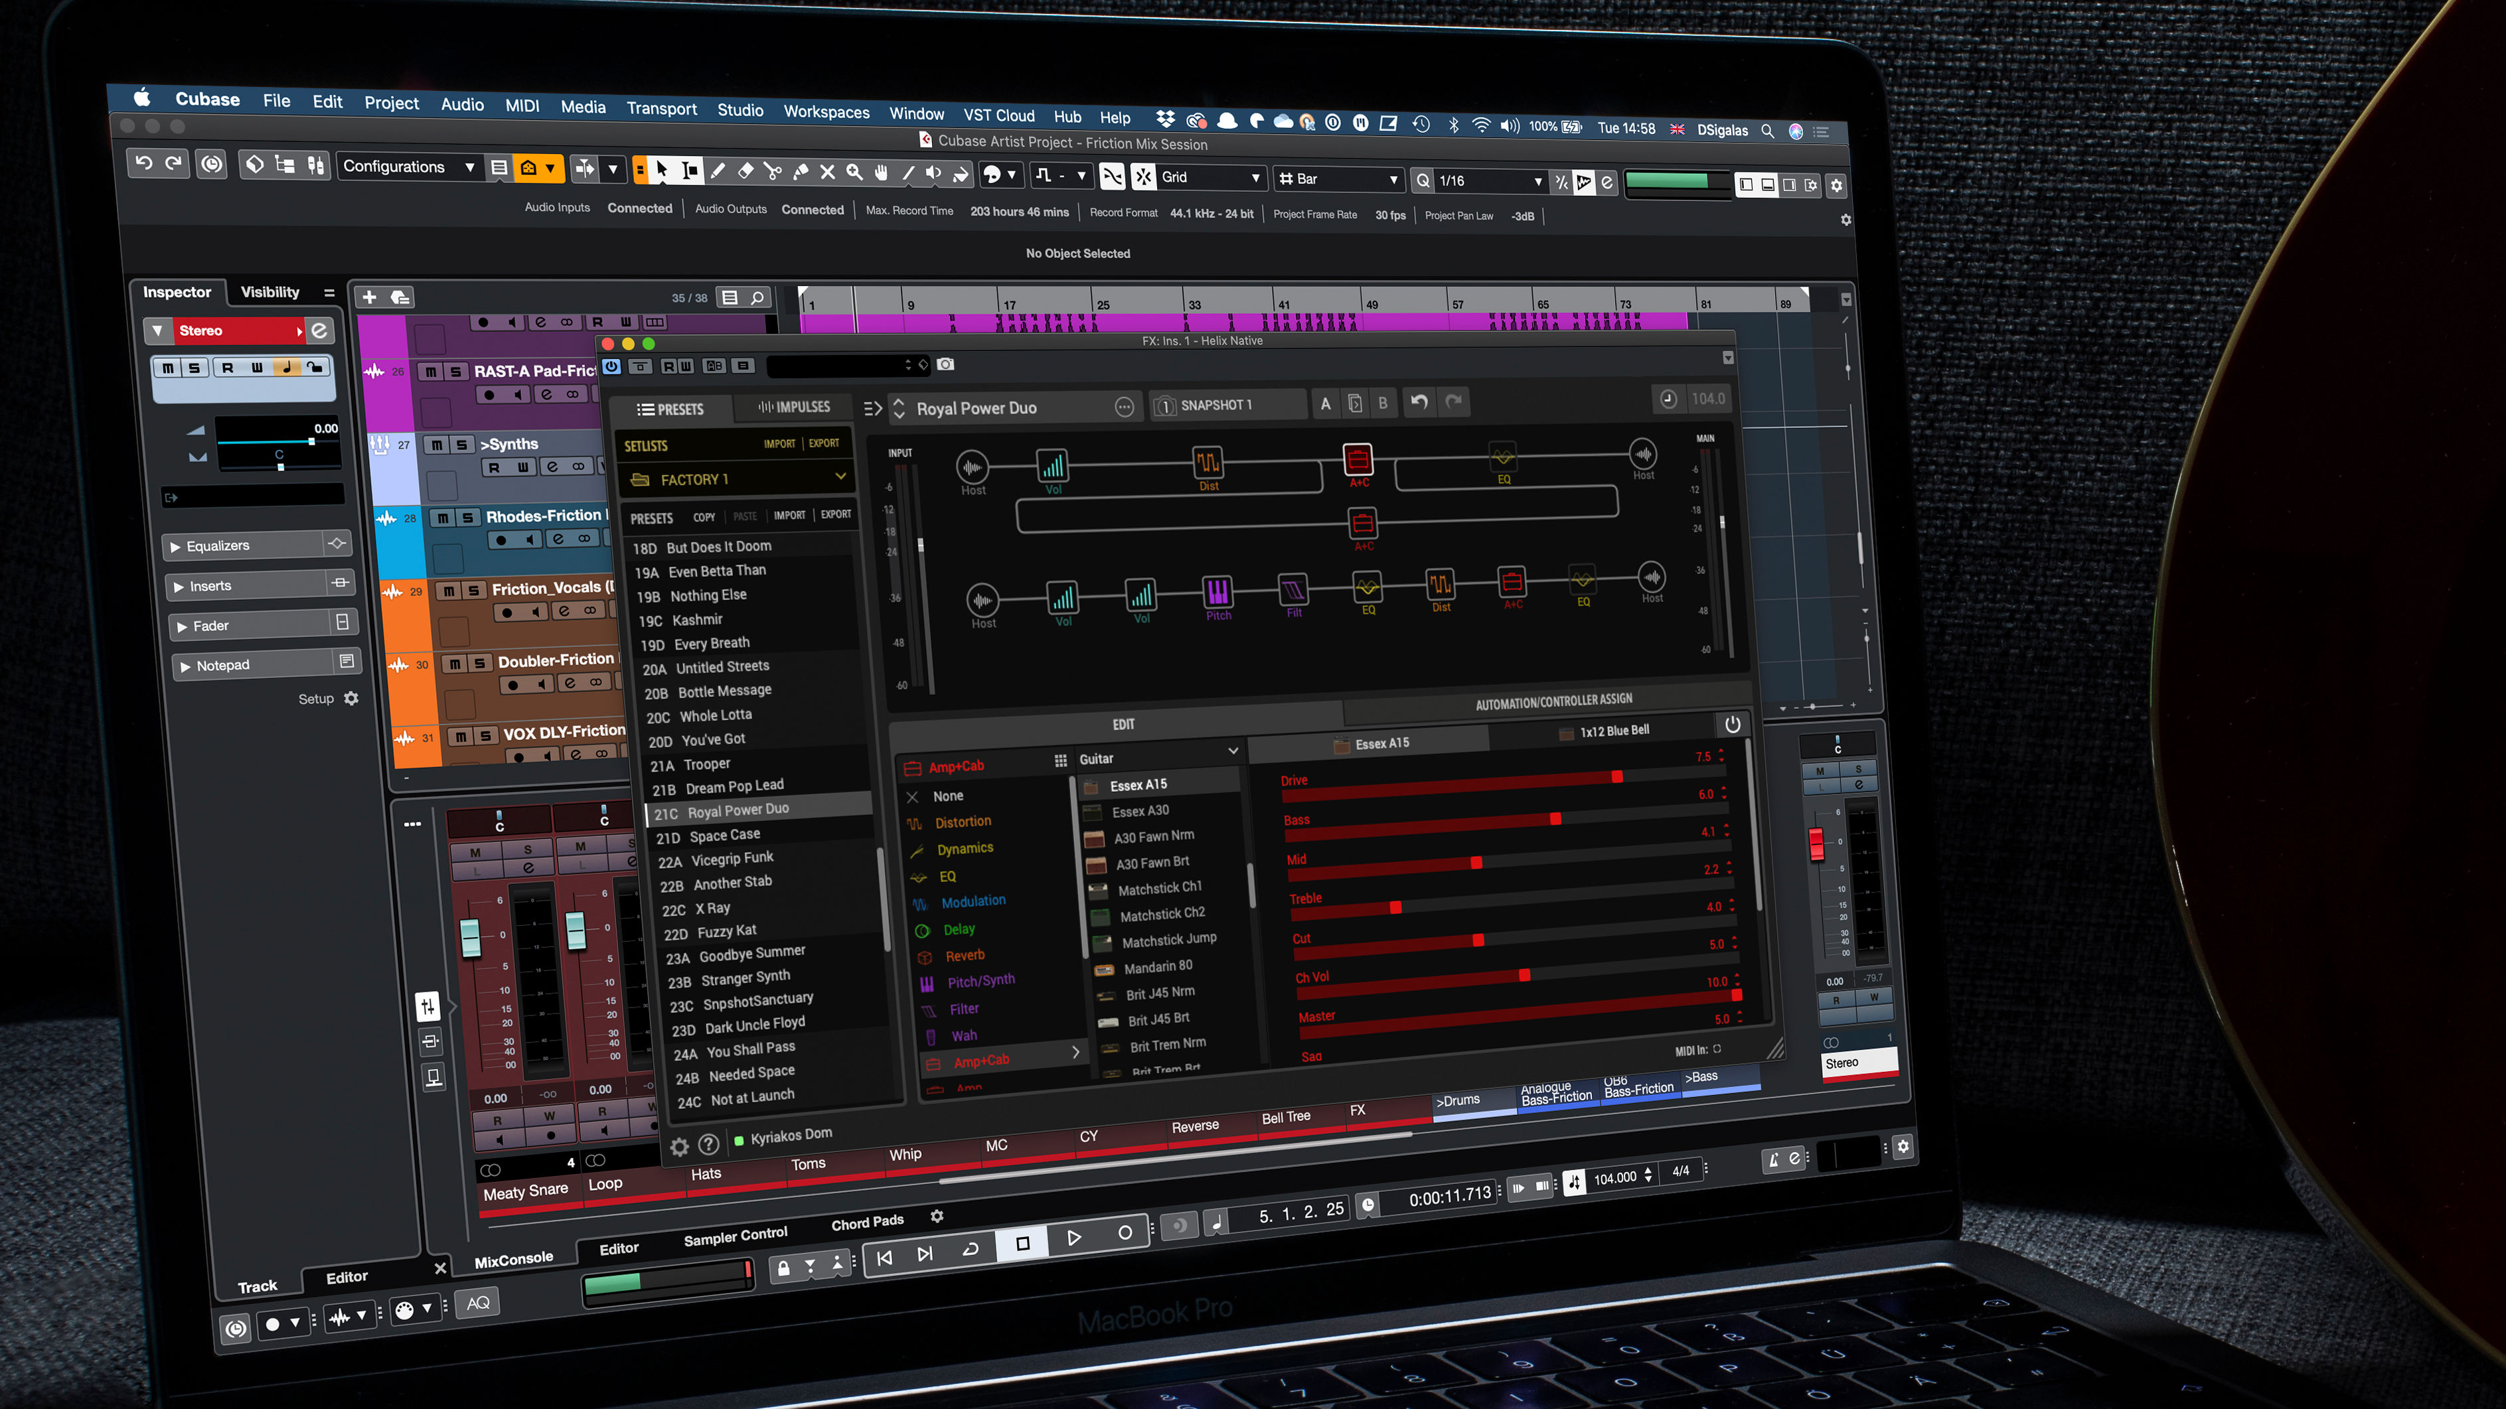Select the Erase tool

[745, 171]
